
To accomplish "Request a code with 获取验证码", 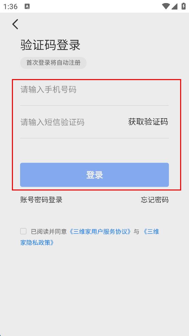I will [x=148, y=122].
